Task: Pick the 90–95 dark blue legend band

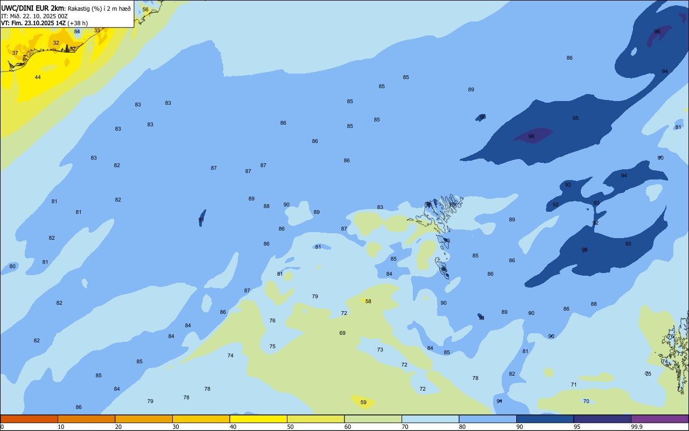Action: point(545,419)
